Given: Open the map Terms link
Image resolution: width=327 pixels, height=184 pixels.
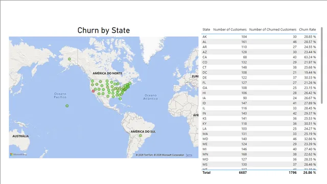Looking at the screenshot, I should coord(189,155).
